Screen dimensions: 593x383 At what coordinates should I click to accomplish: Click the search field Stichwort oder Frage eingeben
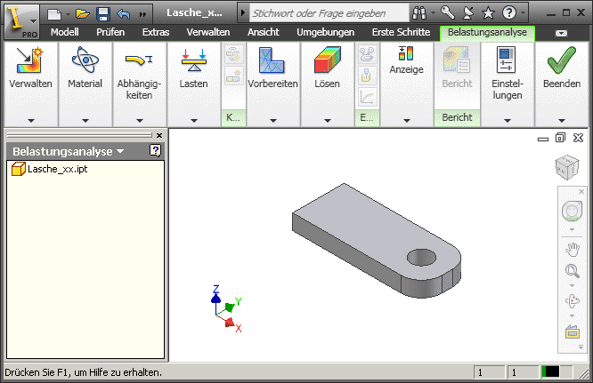pos(324,13)
